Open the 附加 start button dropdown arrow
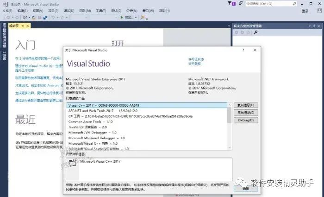Screen dimensions: 324x197 (136, 18)
